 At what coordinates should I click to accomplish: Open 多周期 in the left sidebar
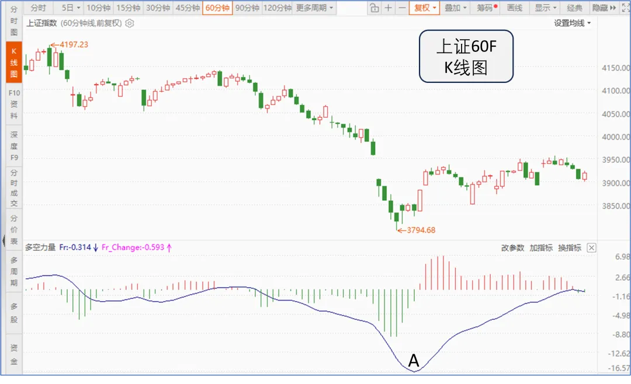pyautogui.click(x=13, y=271)
